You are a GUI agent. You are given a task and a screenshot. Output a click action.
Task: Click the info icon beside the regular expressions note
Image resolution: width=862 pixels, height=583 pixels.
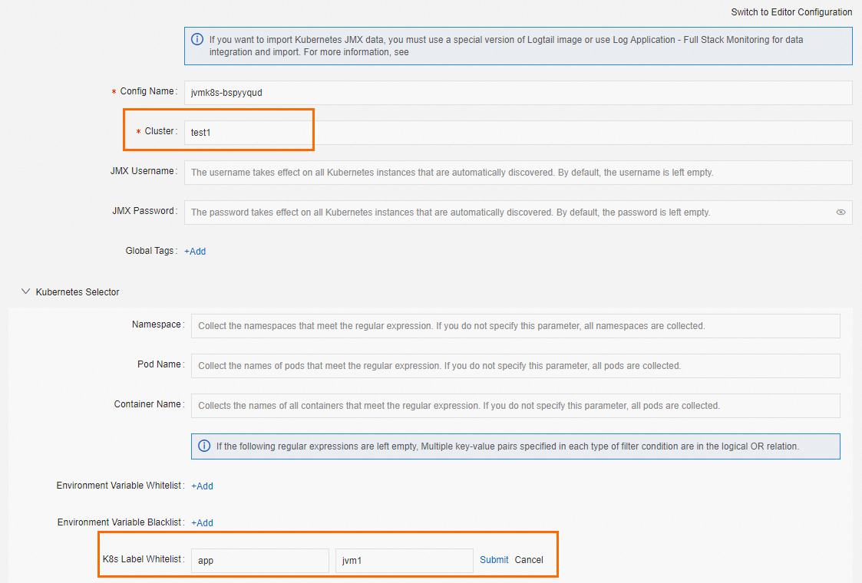[204, 446]
